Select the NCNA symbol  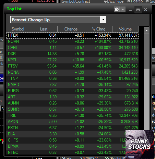(13, 72)
